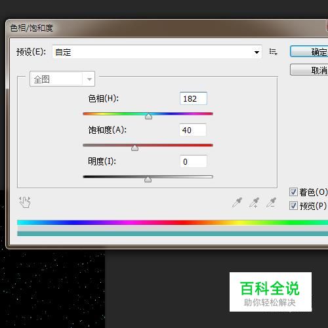Open the 预设 preset dropdown showing 自定
The width and height of the screenshot is (328, 328).
pyautogui.click(x=157, y=52)
